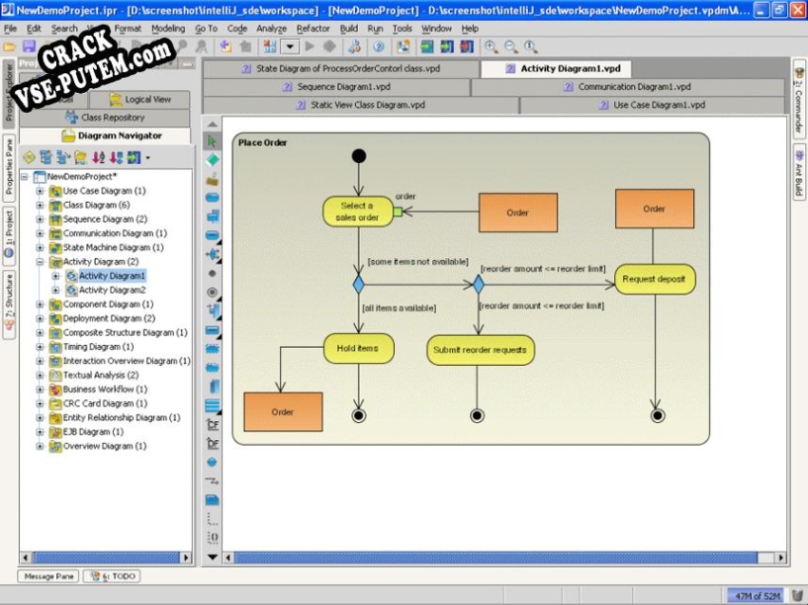Screen dimensions: 808x605
Task: Open the Ant Build side panel
Action: (x=799, y=172)
